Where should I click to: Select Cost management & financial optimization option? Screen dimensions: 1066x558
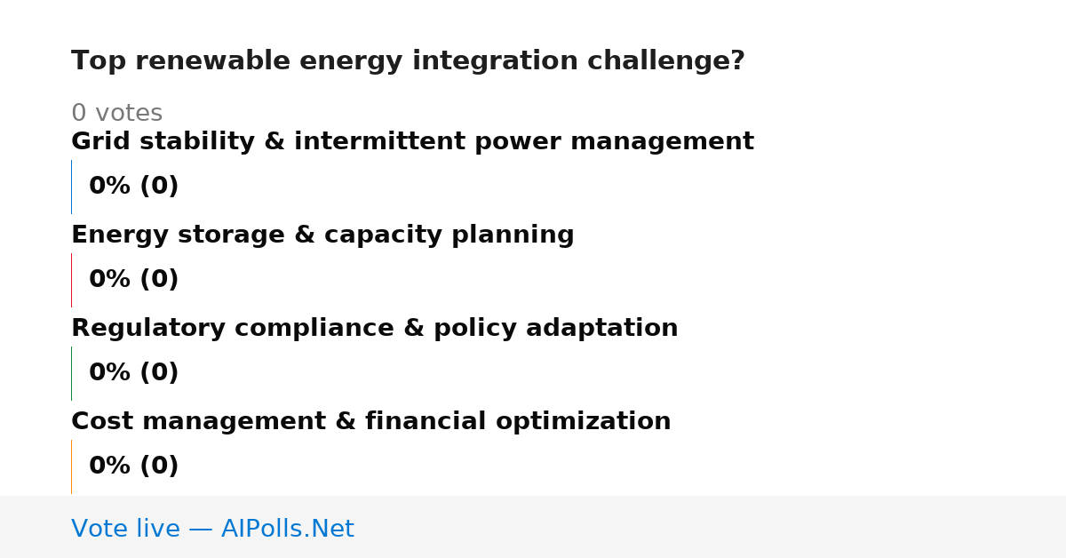point(370,422)
